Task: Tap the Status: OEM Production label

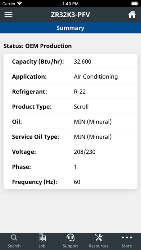Action: tap(38, 46)
